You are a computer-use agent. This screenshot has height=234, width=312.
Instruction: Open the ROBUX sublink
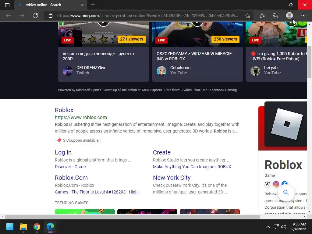[x=224, y=167]
